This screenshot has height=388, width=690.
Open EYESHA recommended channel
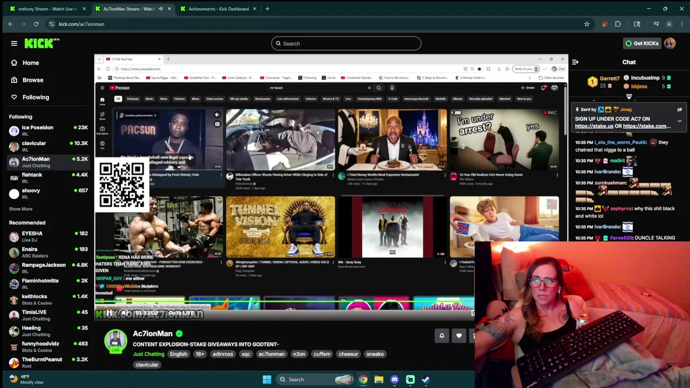click(x=48, y=237)
